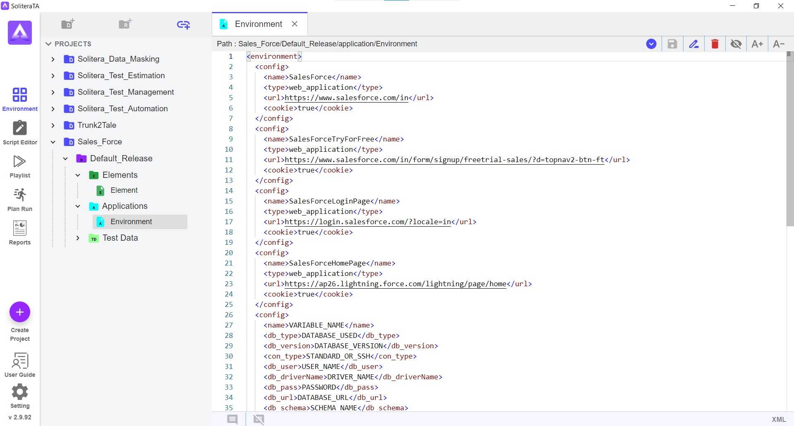Select the Environment editor tab
The height and width of the screenshot is (426, 794).
[x=258, y=24]
